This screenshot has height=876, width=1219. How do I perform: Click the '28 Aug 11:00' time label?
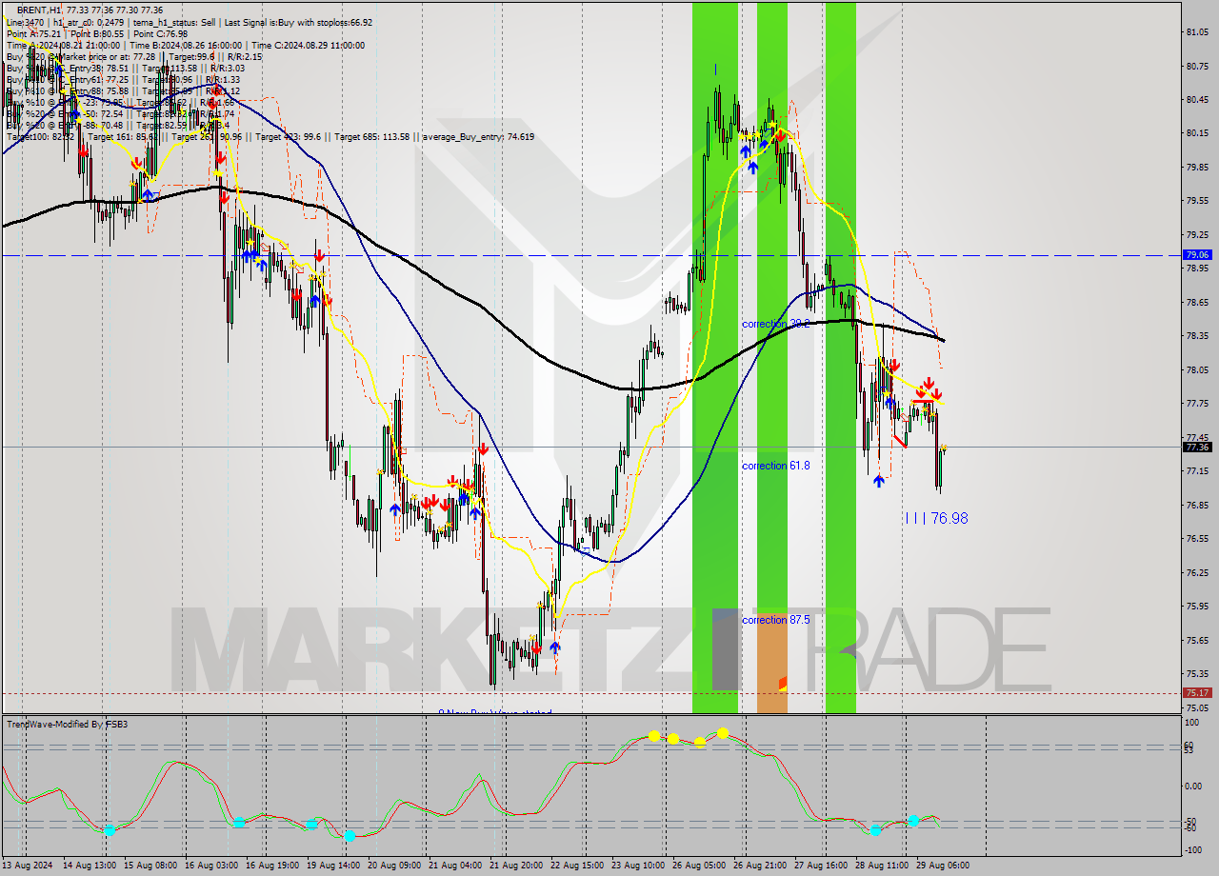[882, 866]
